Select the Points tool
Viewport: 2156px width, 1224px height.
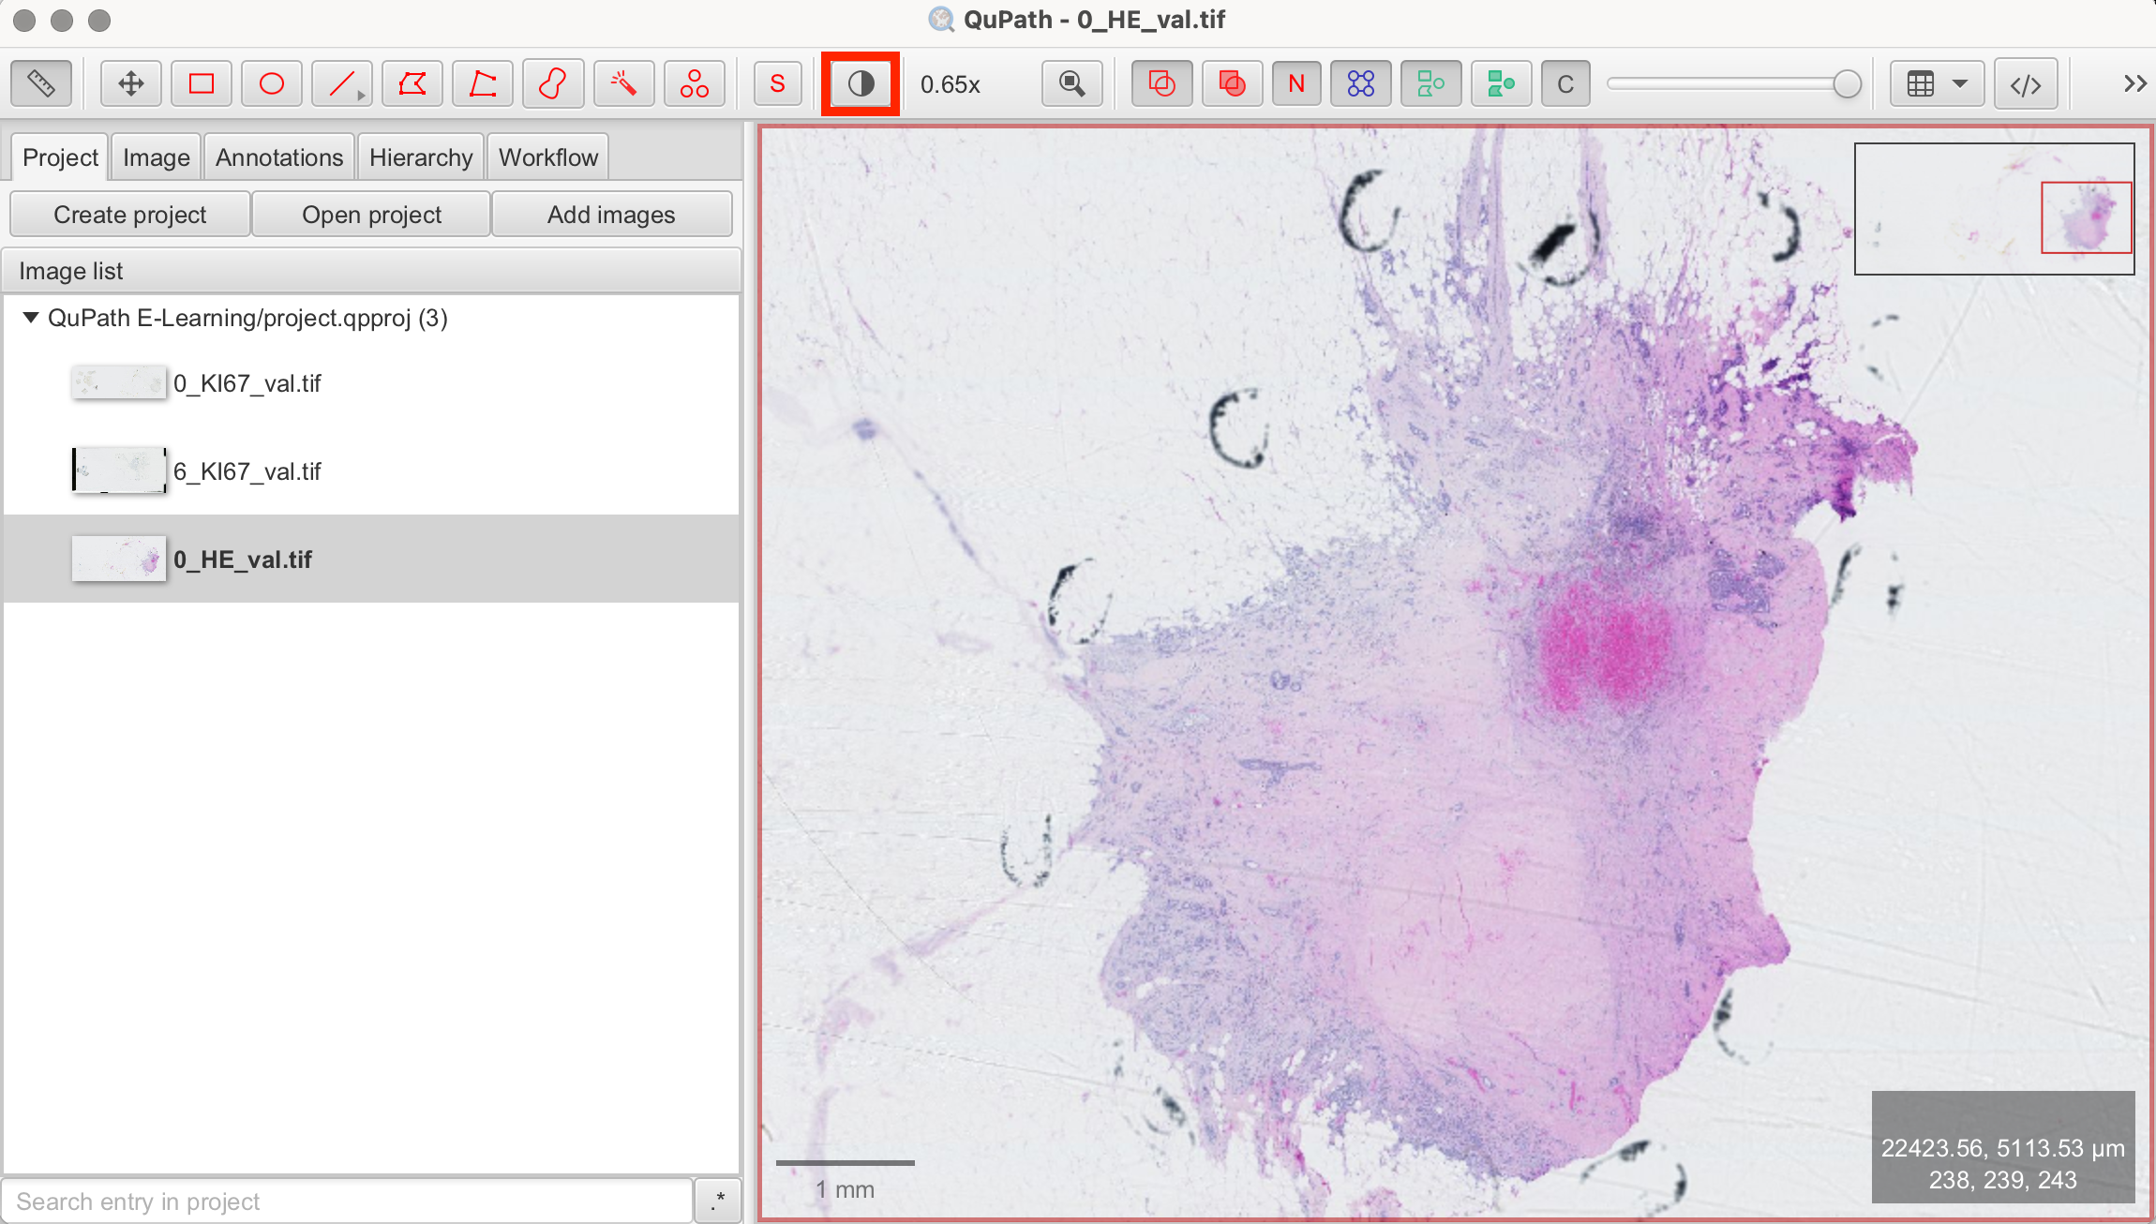coord(694,84)
